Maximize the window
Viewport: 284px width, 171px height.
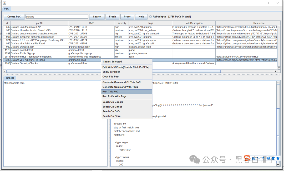point(268,3)
